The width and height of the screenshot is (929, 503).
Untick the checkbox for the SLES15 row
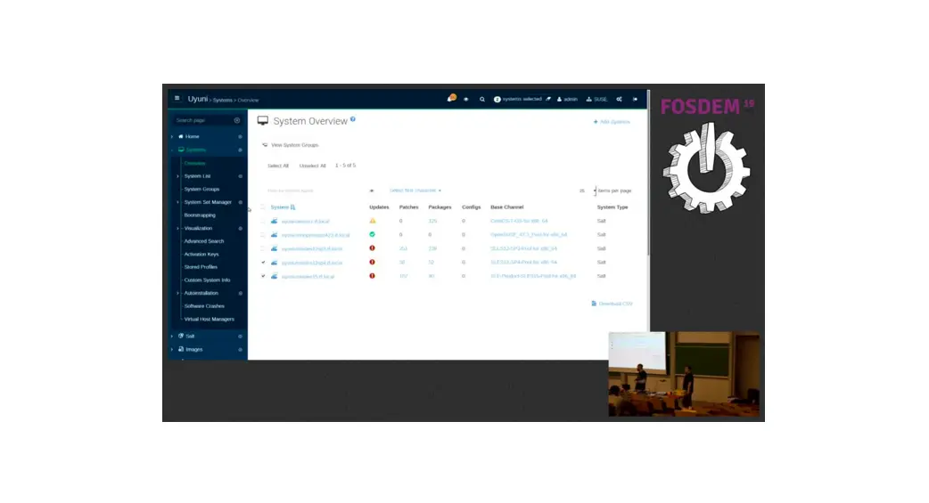(263, 276)
